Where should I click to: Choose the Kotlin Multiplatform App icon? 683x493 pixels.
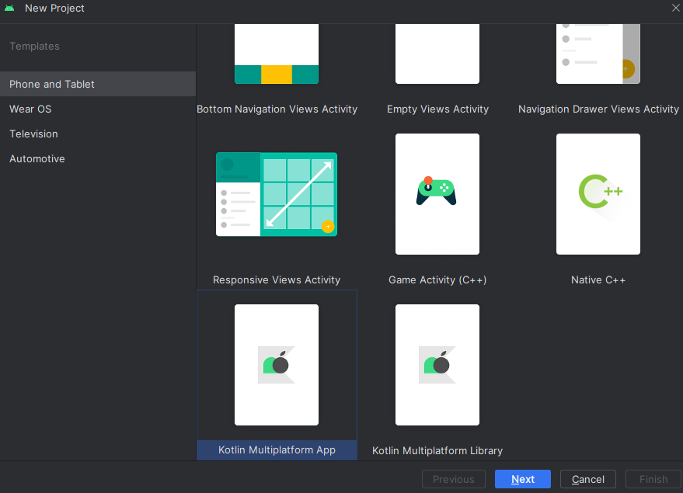(277, 364)
